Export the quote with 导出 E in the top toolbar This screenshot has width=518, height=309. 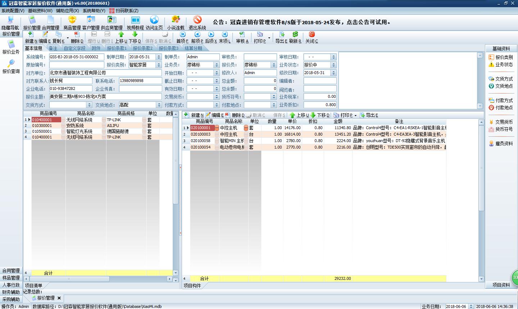[281, 37]
